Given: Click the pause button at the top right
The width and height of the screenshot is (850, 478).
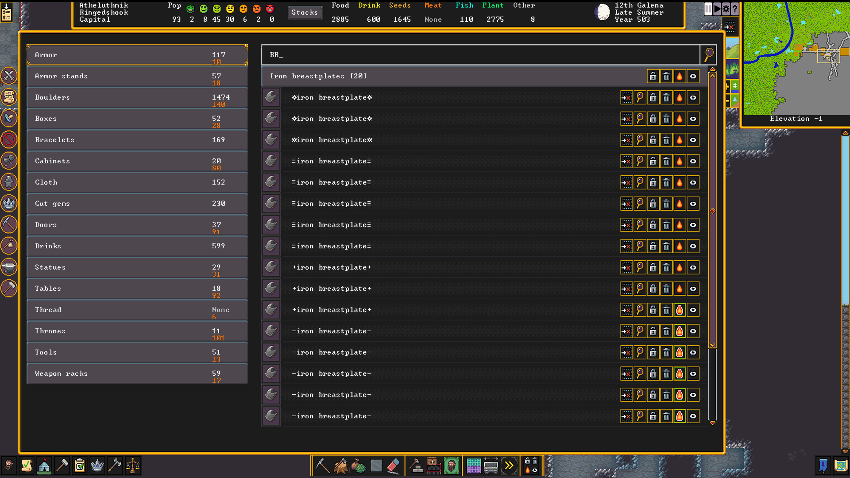Looking at the screenshot, I should point(708,9).
